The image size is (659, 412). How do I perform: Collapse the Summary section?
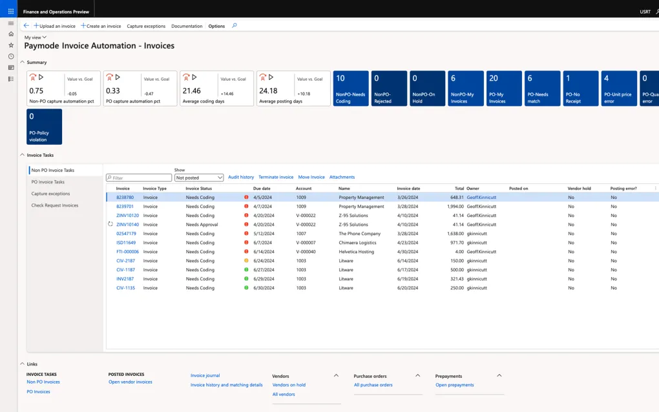pyautogui.click(x=23, y=62)
